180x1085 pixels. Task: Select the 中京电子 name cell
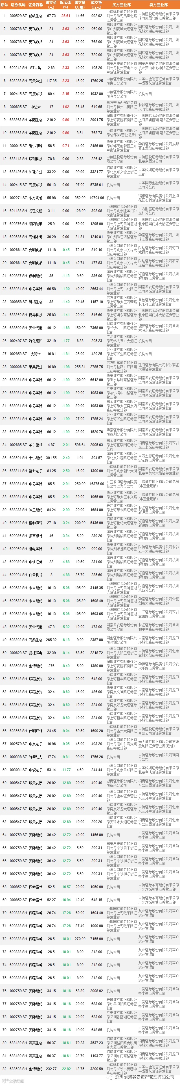[35, 744]
